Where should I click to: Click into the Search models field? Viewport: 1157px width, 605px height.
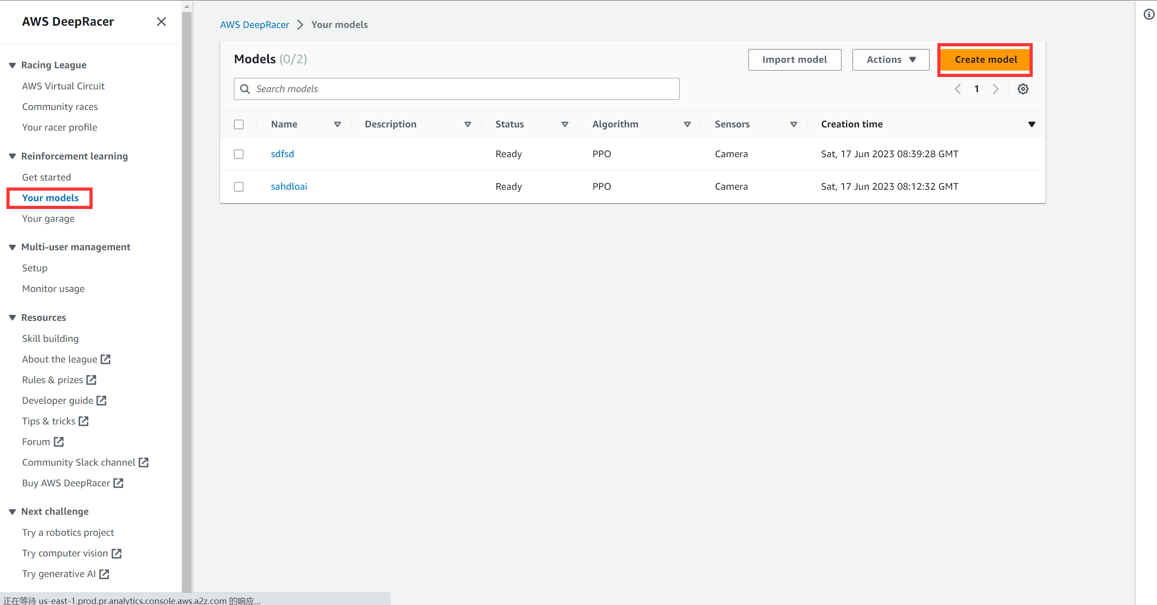(x=456, y=89)
